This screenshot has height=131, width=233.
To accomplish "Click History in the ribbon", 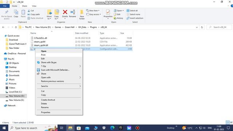I will tap(118, 18).
